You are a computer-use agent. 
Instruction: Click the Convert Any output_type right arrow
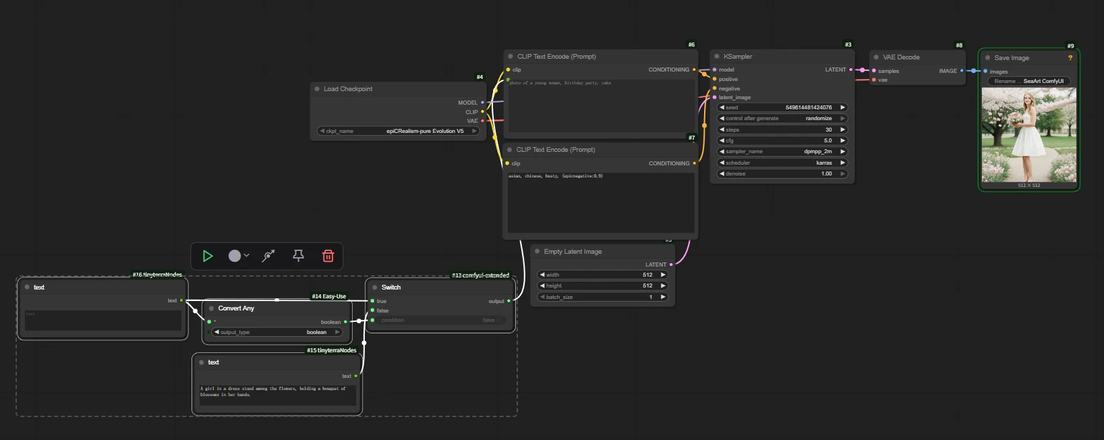337,333
